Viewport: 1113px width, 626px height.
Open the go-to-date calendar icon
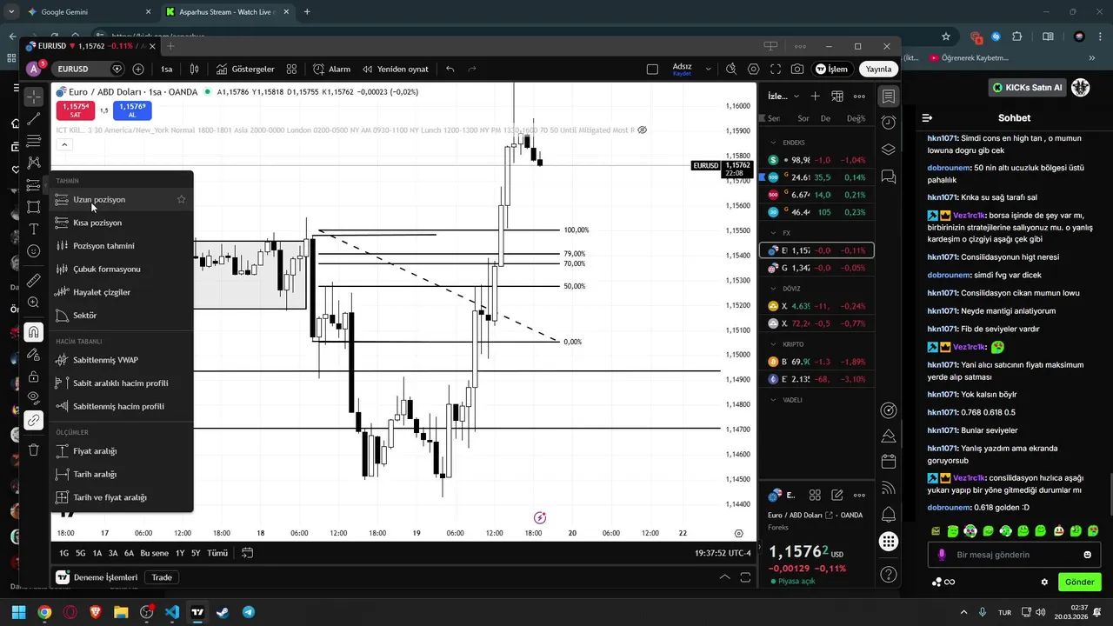[247, 553]
